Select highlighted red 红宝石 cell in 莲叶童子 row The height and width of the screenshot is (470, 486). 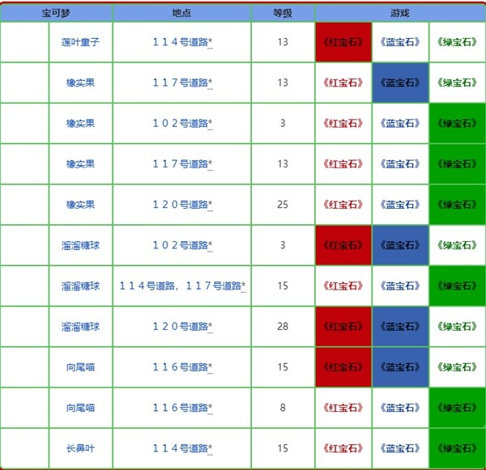343,42
